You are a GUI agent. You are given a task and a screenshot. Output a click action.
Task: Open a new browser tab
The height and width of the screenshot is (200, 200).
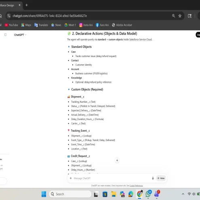pyautogui.click(x=27, y=5)
